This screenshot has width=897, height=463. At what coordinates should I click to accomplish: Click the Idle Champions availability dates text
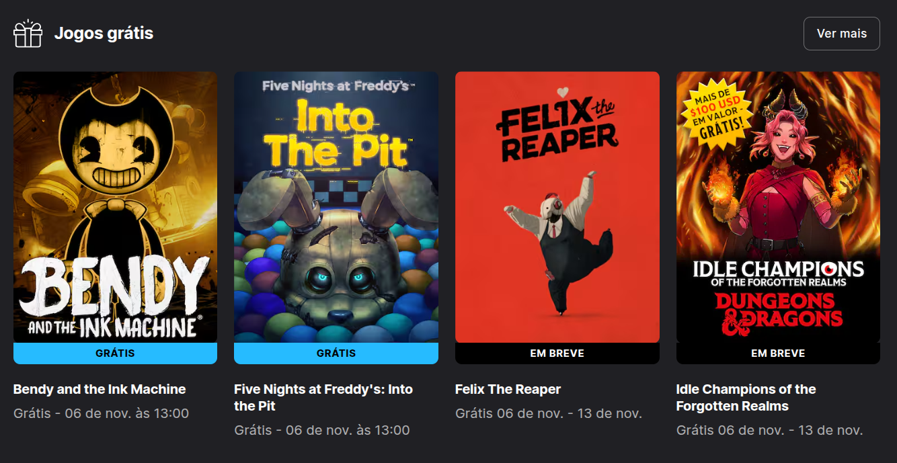(x=769, y=430)
